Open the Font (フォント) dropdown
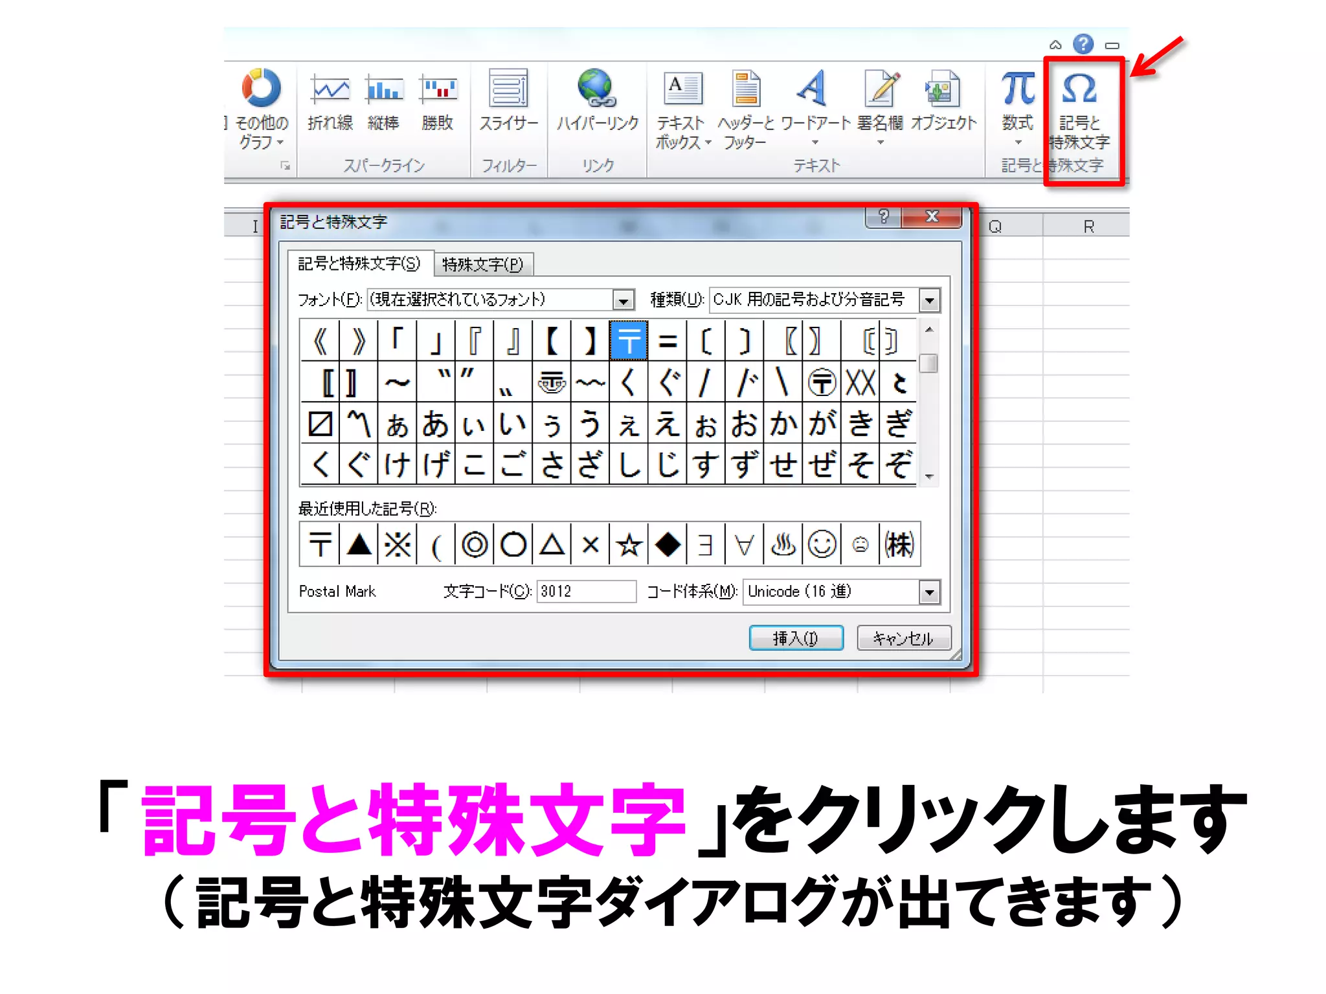This screenshot has height=994, width=1326. pyautogui.click(x=623, y=300)
